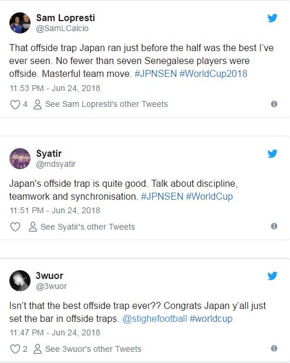
Task: Like Sam Lopresti's tweet with heart icon
Action: pos(15,105)
